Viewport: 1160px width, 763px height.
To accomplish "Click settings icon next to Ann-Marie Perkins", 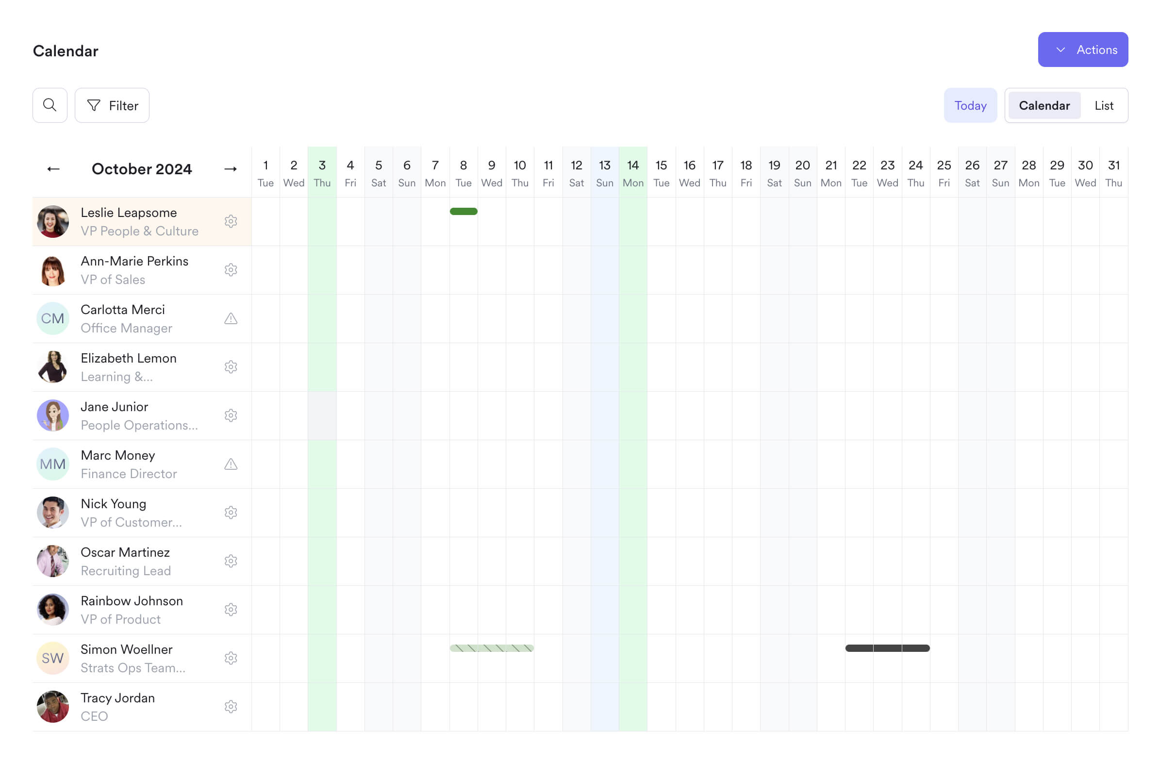I will pyautogui.click(x=230, y=270).
